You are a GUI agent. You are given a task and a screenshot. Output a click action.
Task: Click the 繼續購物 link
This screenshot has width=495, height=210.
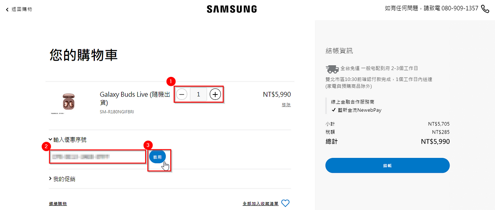[x=58, y=204]
